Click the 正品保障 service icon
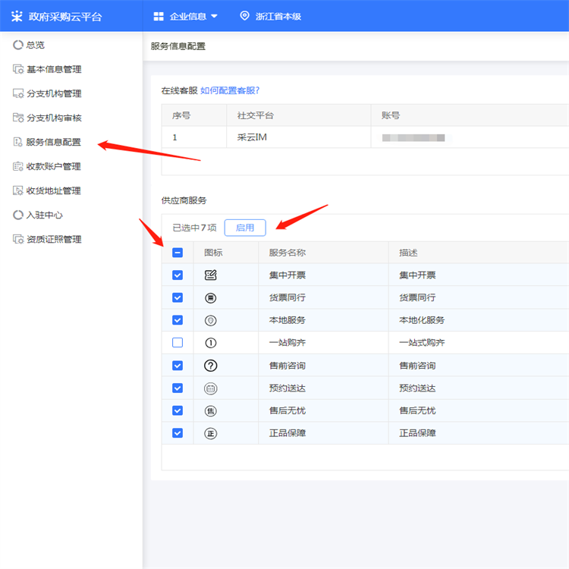The height and width of the screenshot is (569, 569). coord(211,433)
